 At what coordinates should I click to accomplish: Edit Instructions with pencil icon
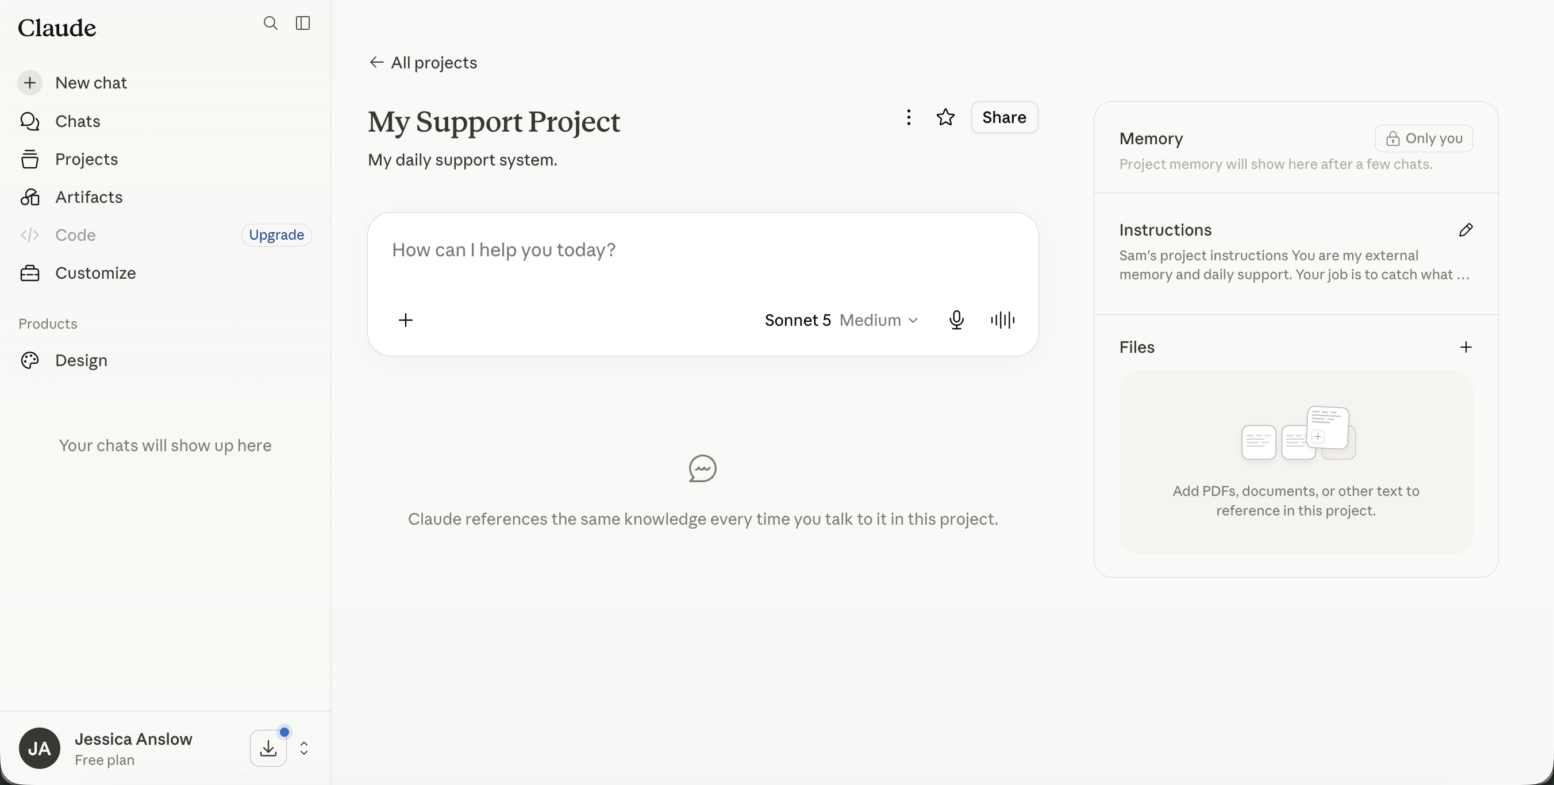[x=1466, y=230]
